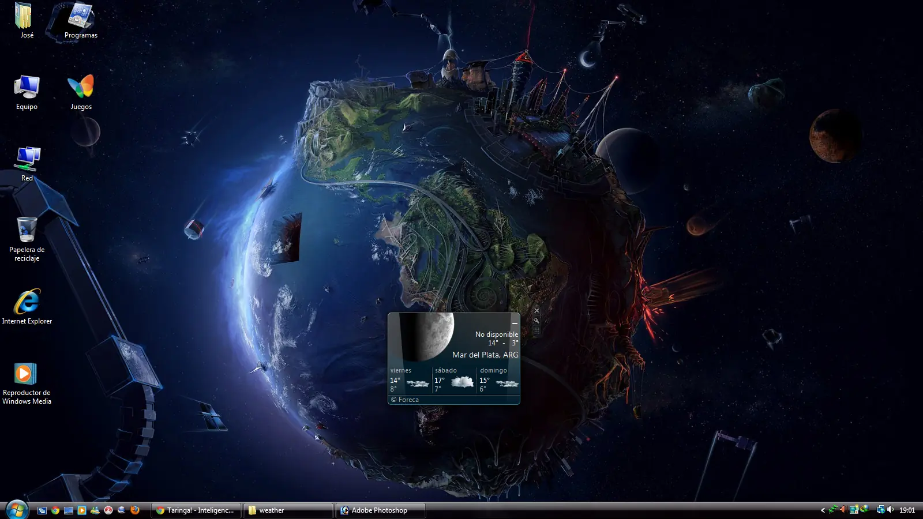Switch to the weather folder taskbar button
This screenshot has height=519, width=923.
click(288, 510)
